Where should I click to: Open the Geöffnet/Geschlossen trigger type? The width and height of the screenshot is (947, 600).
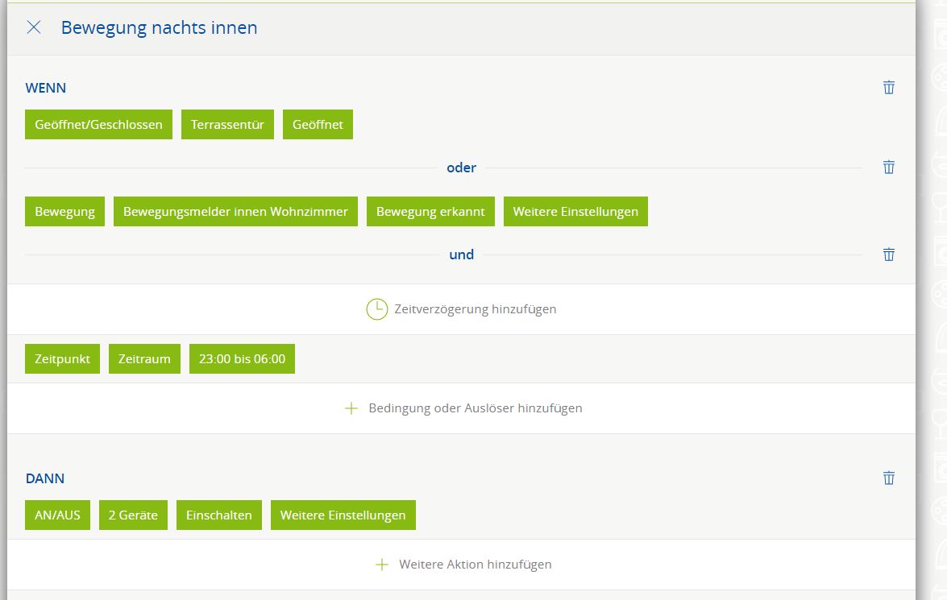click(x=98, y=124)
